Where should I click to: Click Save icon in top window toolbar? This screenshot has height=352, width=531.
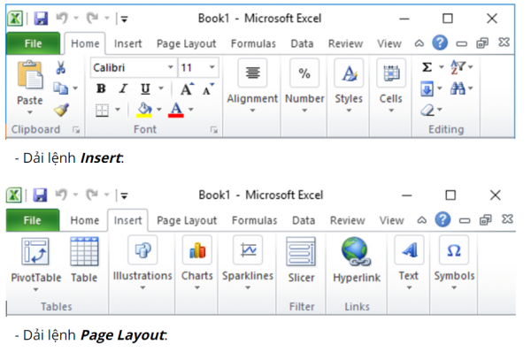(x=41, y=19)
